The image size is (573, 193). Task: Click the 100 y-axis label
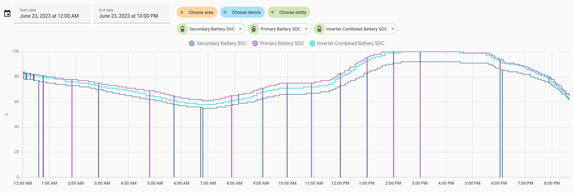(16, 51)
